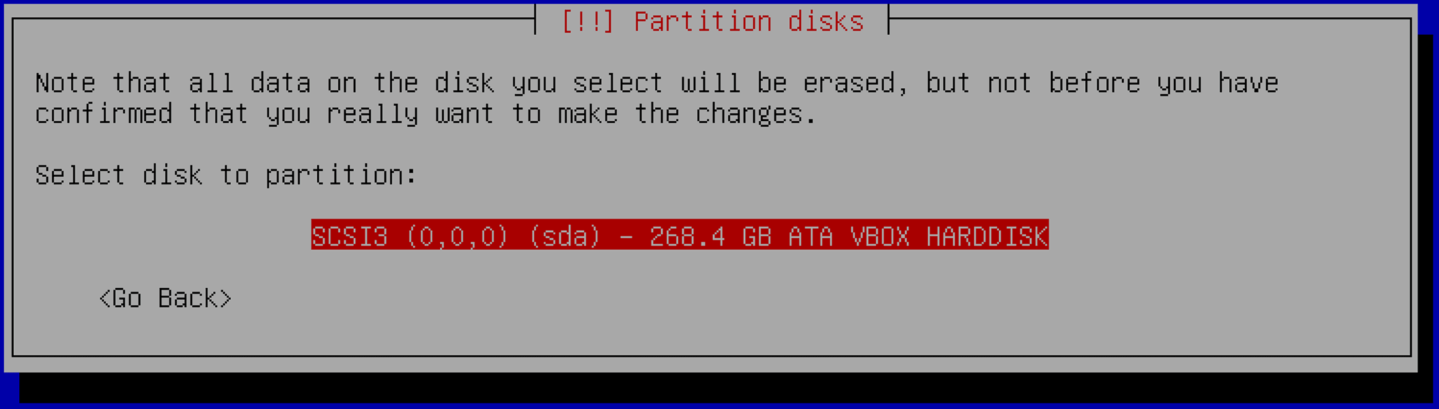Click the left angle bracket of Go Back

[105, 299]
